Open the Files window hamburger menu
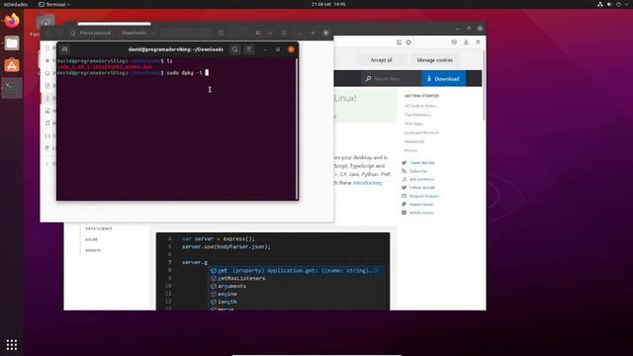This screenshot has height=356, width=633. (284, 33)
